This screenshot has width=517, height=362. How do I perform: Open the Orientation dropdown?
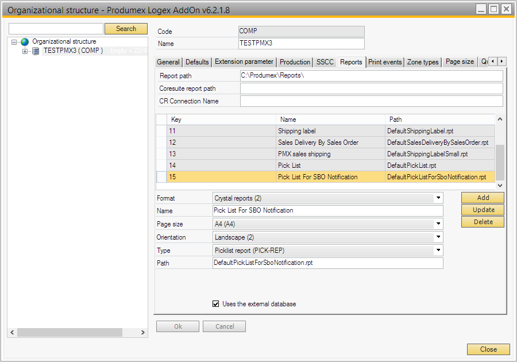(438, 237)
